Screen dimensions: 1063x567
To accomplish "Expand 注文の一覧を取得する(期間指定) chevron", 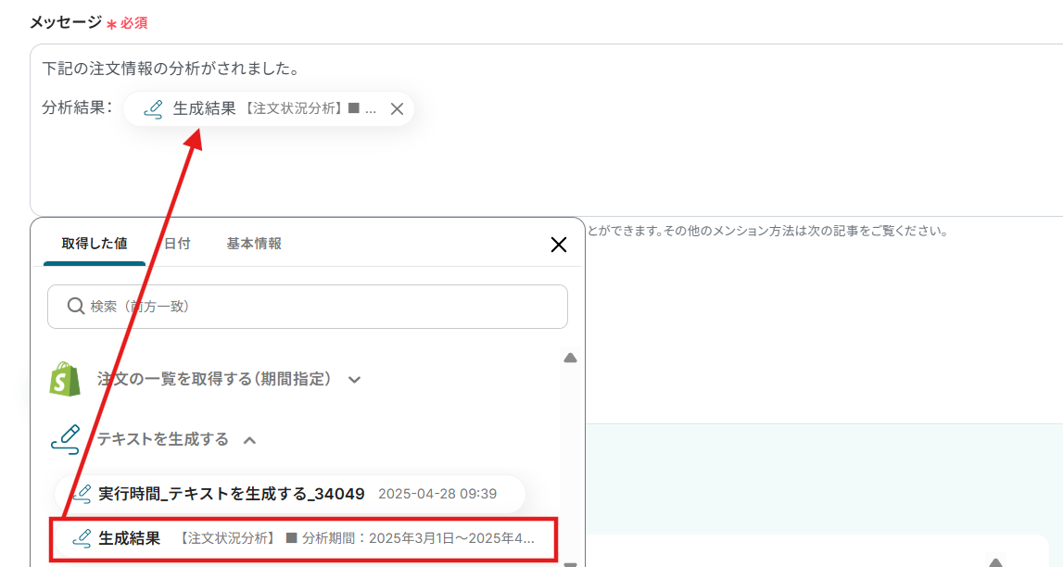I will (x=355, y=380).
